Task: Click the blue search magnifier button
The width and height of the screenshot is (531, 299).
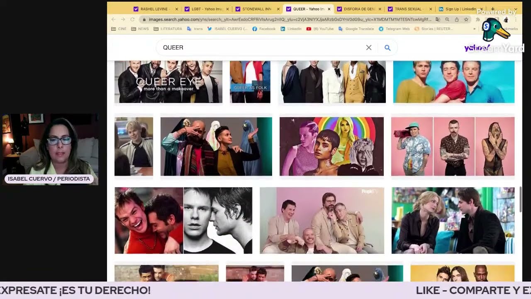Action: coord(387,47)
